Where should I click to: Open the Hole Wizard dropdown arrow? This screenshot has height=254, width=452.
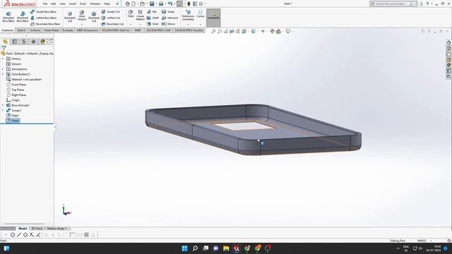[x=82, y=24]
